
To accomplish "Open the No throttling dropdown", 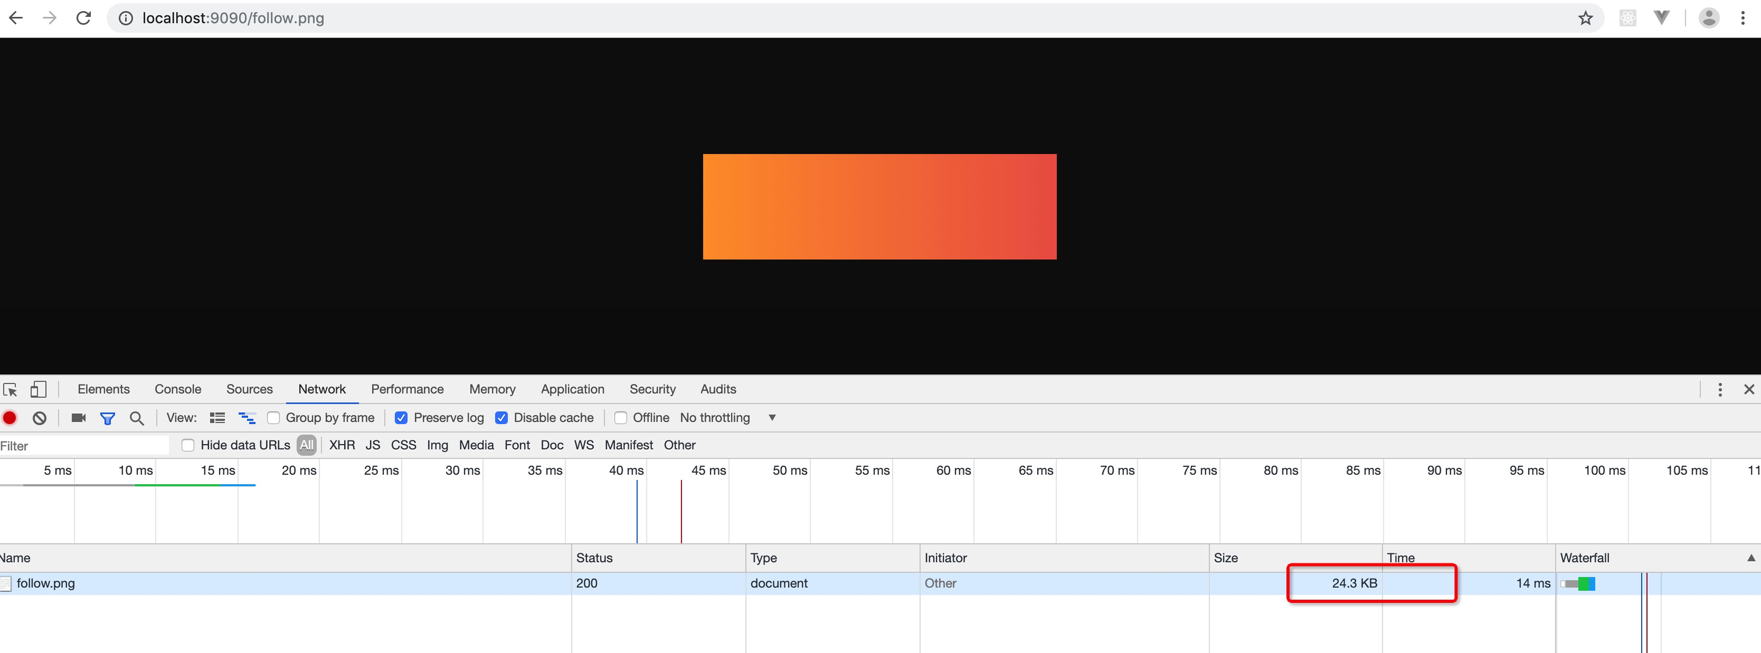I will pyautogui.click(x=727, y=417).
